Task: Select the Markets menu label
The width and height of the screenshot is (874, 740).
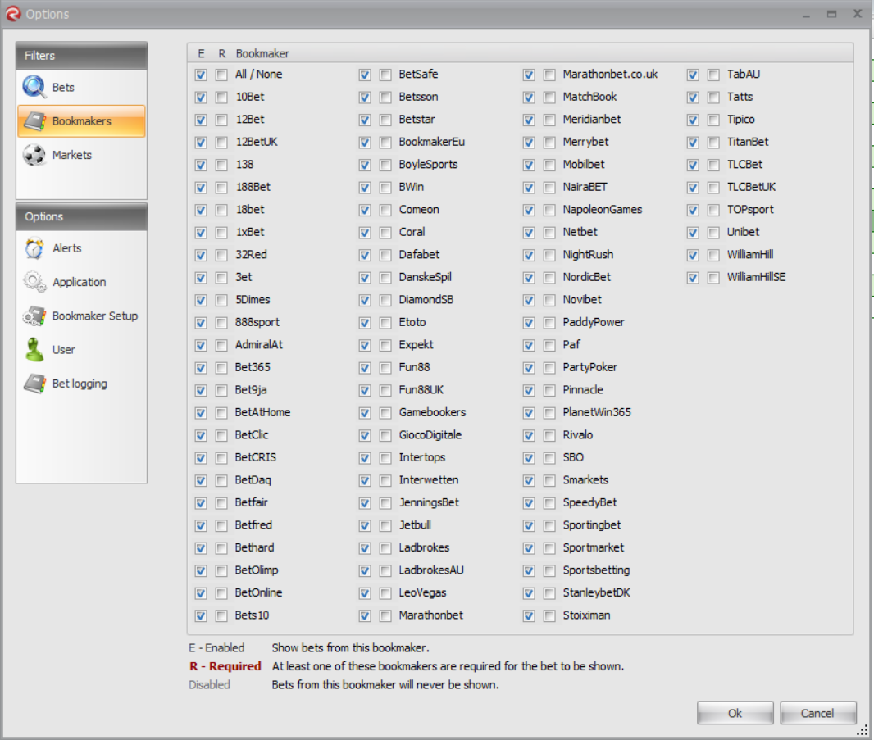Action: pyautogui.click(x=72, y=155)
